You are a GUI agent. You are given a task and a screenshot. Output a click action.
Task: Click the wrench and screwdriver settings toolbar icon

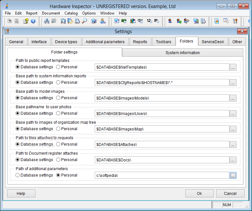(x=235, y=21)
